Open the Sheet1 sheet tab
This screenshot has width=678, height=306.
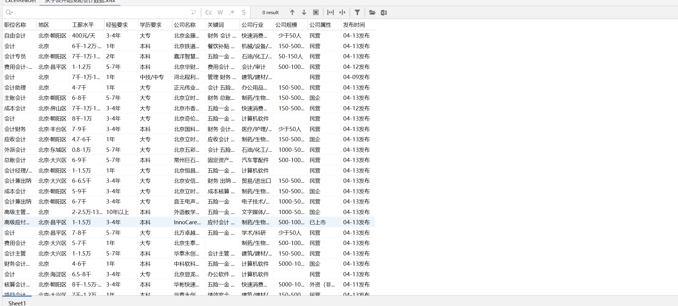click(17, 303)
